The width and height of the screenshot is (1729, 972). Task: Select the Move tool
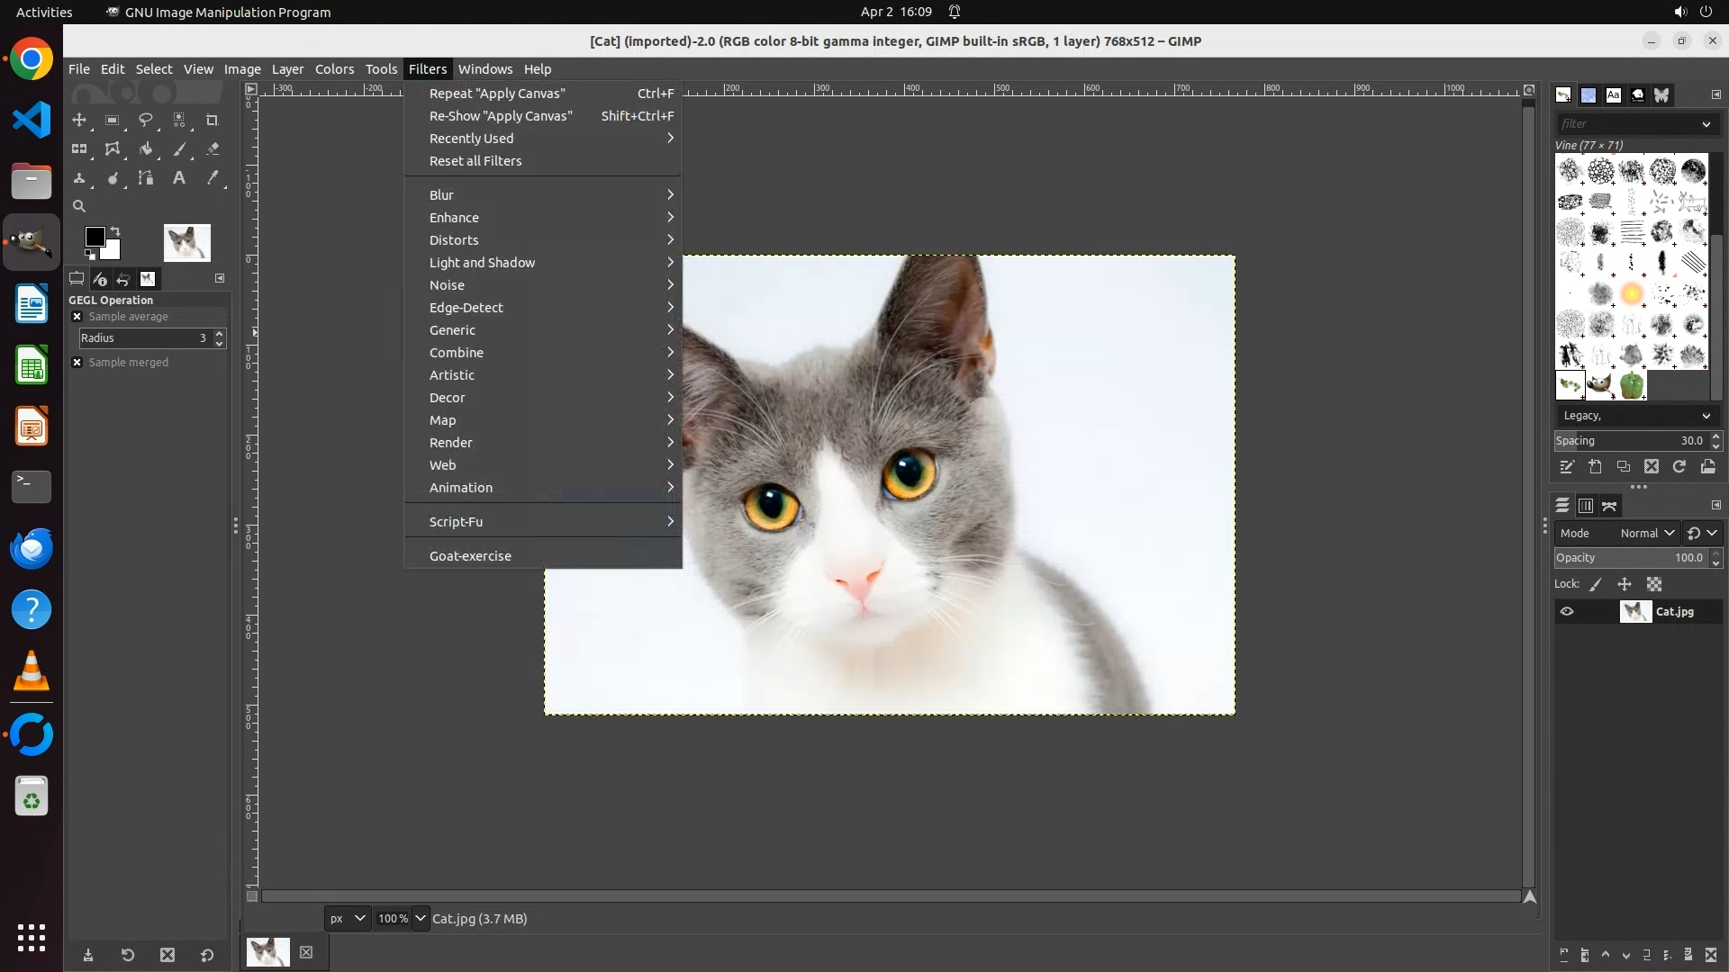coord(79,120)
